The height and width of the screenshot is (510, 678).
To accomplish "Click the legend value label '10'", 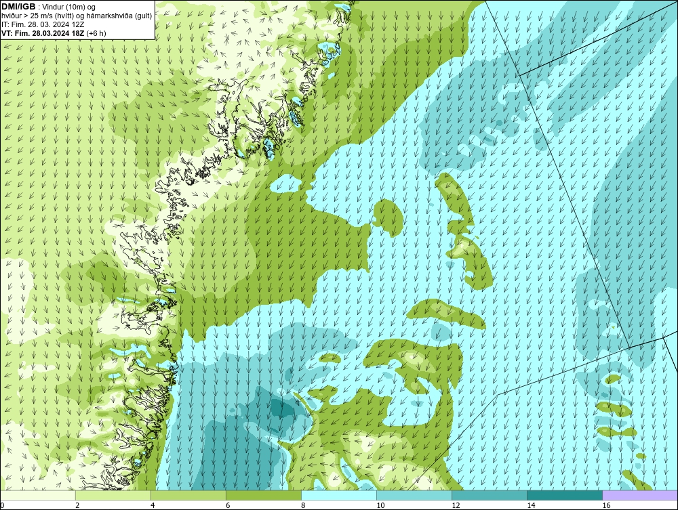I will [x=380, y=505].
